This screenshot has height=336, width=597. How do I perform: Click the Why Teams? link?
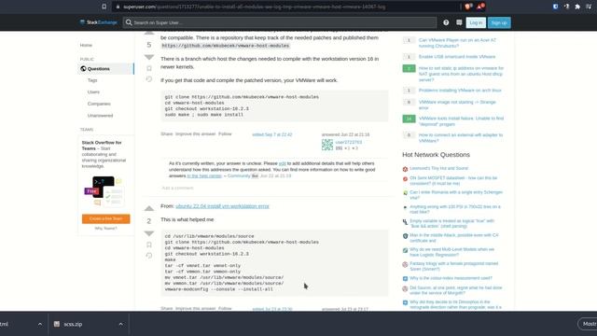pyautogui.click(x=105, y=228)
